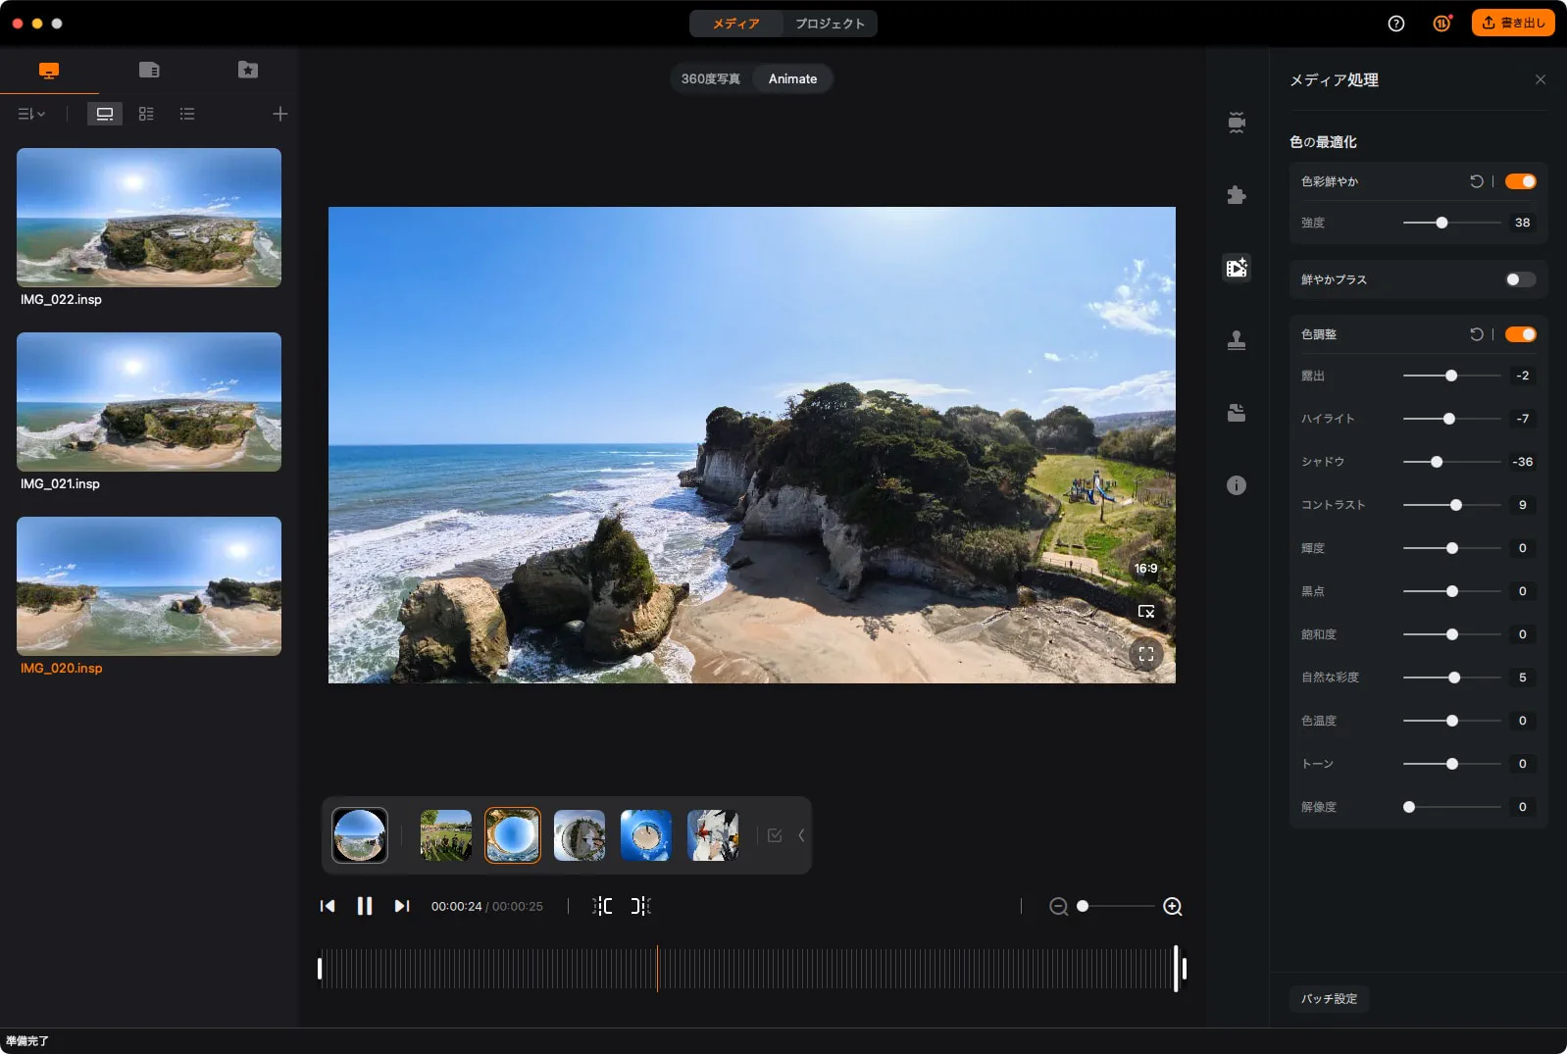
Task: Choose the first fisheye view preset
Action: click(360, 835)
